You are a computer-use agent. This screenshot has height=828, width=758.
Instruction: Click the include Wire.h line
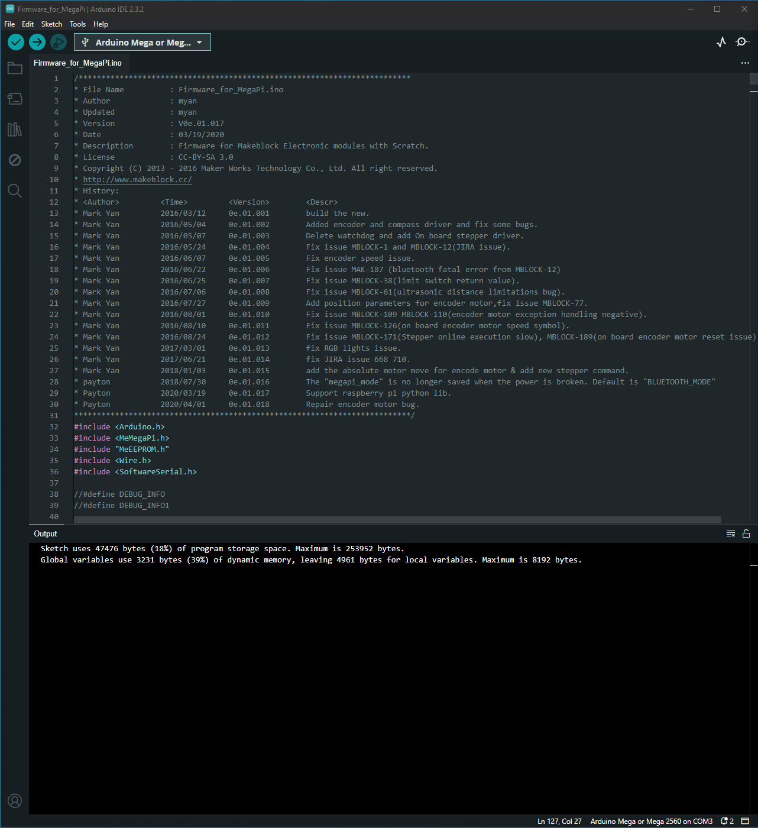tap(112, 461)
